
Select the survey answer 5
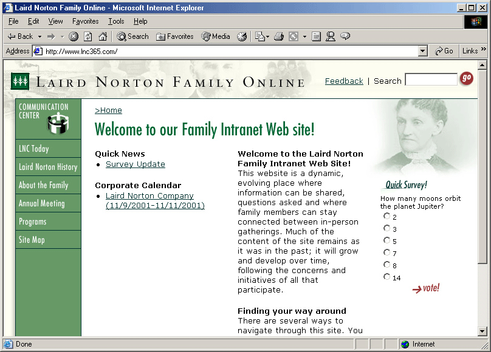pyautogui.click(x=386, y=240)
